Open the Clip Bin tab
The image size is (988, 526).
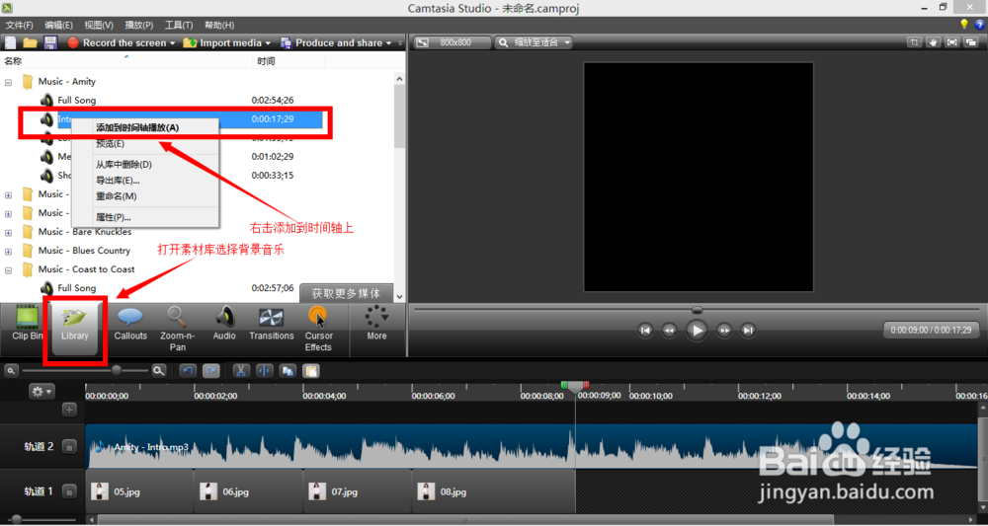point(27,324)
